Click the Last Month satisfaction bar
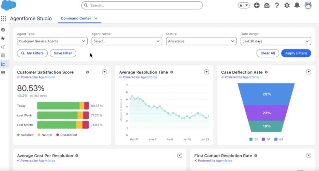This screenshot has width=319, height=171. tap(63, 125)
